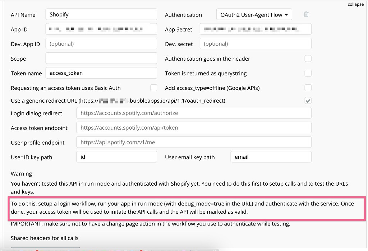Select the Access token endpoint field

click(x=194, y=127)
